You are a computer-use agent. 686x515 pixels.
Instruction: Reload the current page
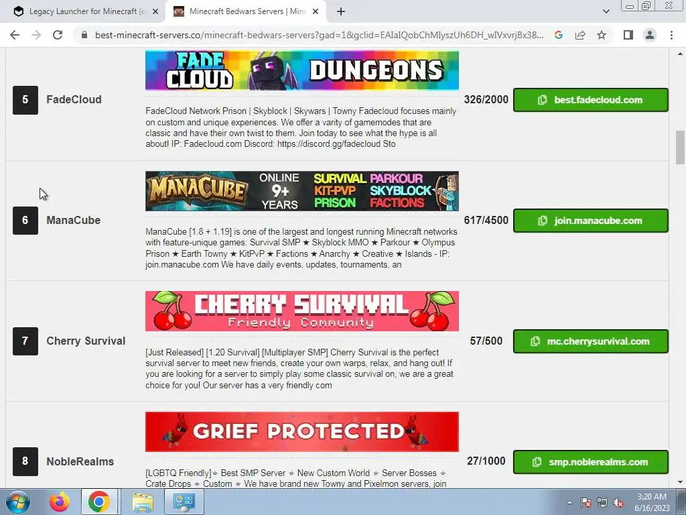(58, 35)
